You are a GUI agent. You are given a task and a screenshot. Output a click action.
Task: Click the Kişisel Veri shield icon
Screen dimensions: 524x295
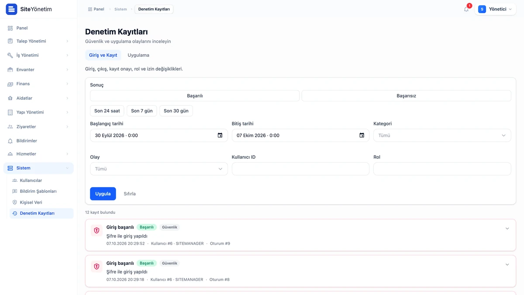[x=15, y=202]
